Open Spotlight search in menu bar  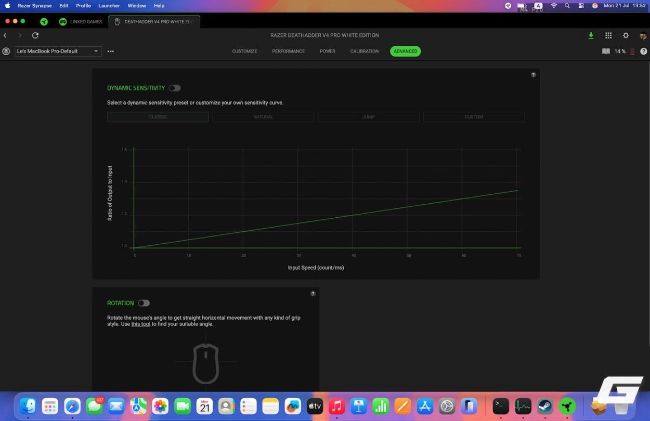[567, 6]
